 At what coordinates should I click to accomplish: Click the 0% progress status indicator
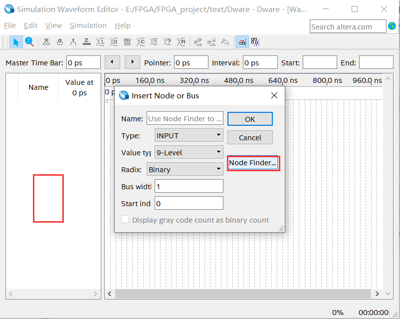point(338,313)
